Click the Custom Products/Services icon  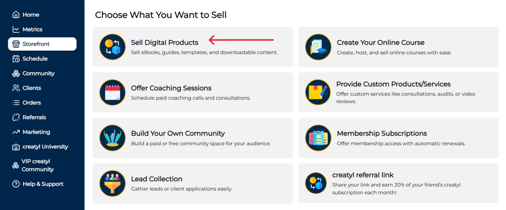click(318, 92)
